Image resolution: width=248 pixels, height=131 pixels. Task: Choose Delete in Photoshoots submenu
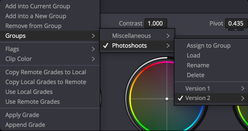(x=211, y=75)
